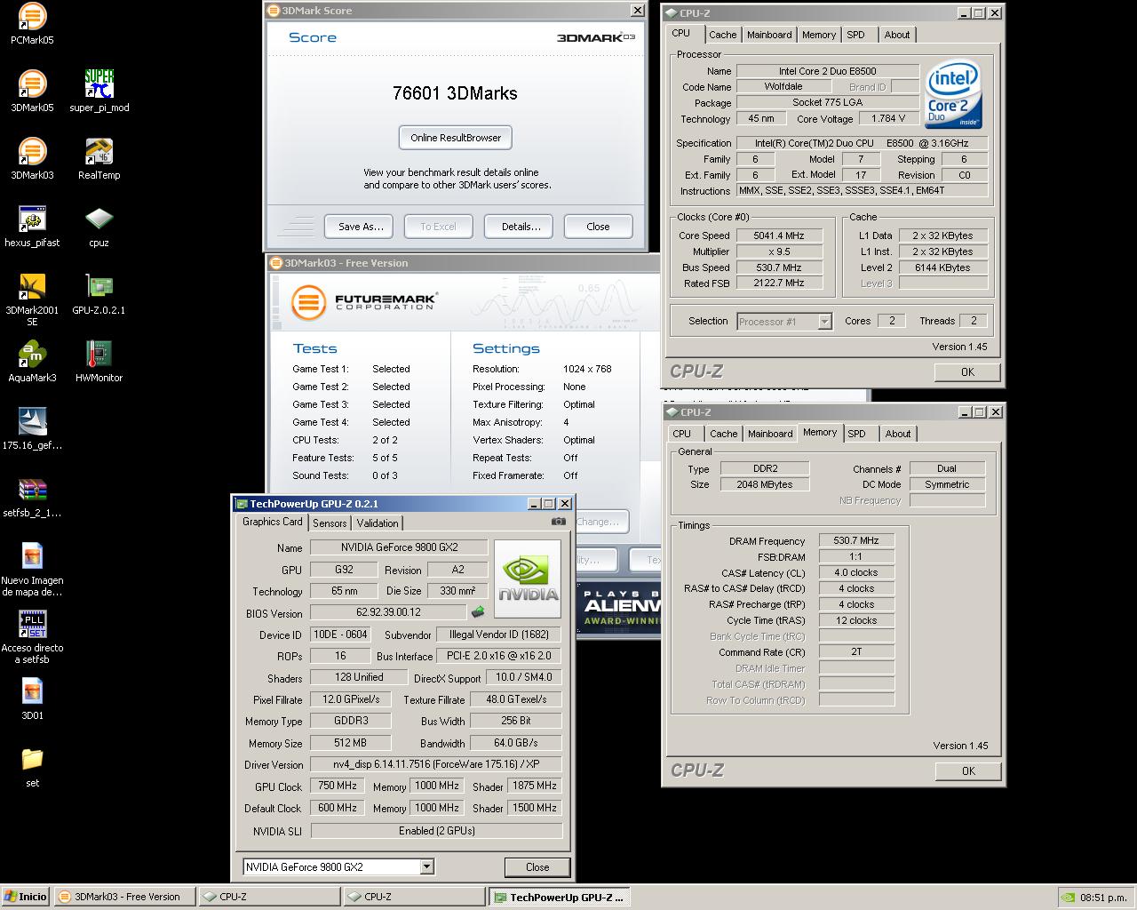Open the RealTemp desktop icon
Viewport: 1137px width, 910px height.
[x=99, y=159]
